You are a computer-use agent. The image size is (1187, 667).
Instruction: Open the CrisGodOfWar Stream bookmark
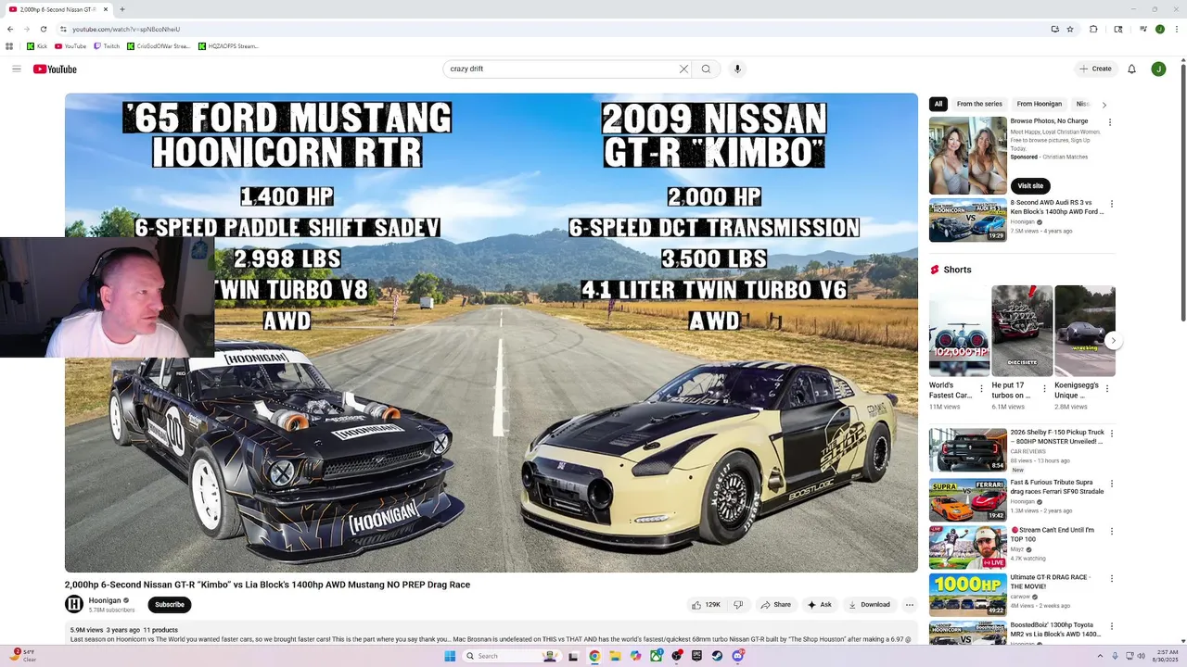pos(159,45)
